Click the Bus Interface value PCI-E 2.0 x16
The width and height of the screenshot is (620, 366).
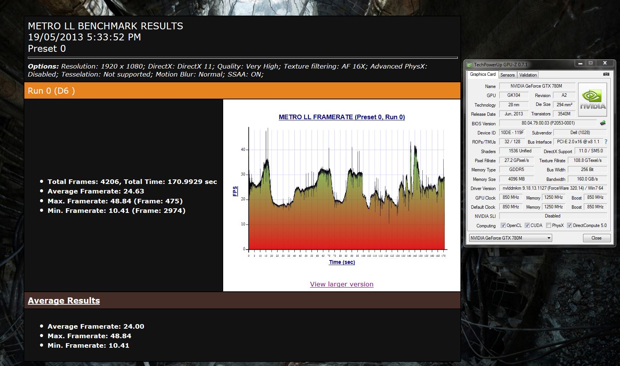point(578,142)
